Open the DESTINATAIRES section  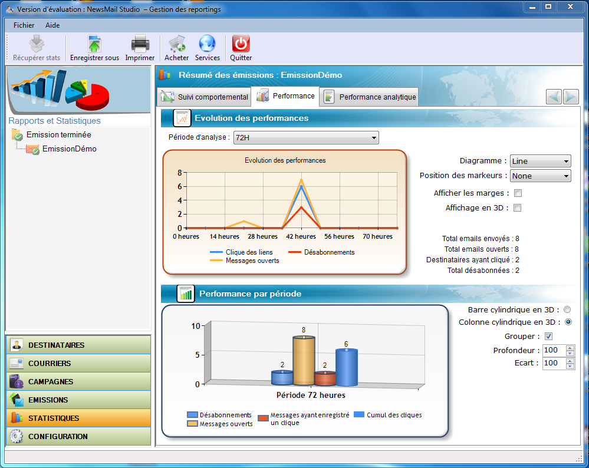click(78, 345)
